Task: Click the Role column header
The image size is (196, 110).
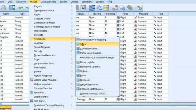Action: tap(161, 14)
